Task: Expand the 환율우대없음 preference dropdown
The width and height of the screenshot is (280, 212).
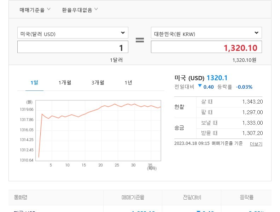Action: pos(80,10)
